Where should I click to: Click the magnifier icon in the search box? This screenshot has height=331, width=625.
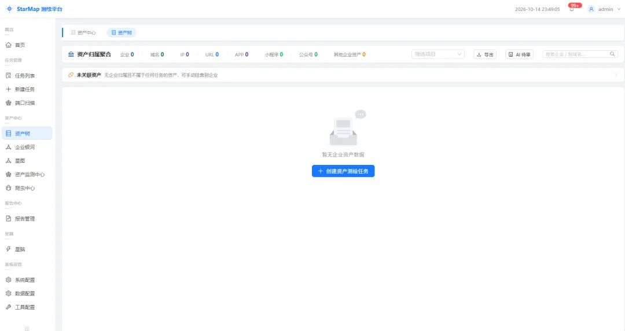point(612,54)
